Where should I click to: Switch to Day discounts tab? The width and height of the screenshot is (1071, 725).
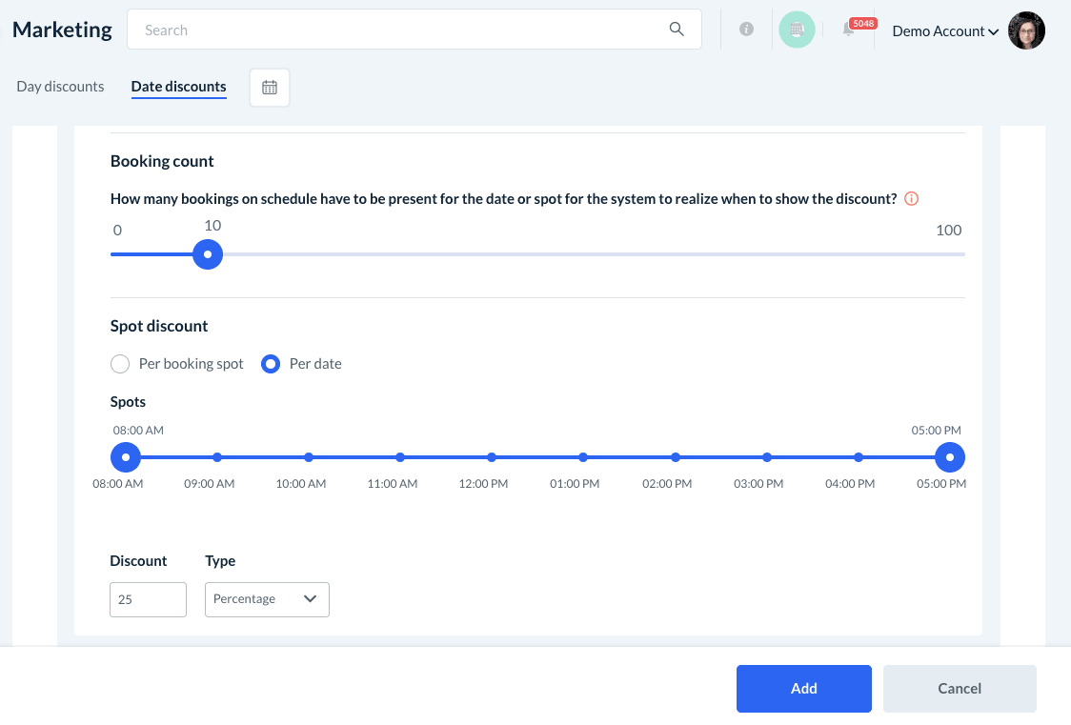pos(60,87)
